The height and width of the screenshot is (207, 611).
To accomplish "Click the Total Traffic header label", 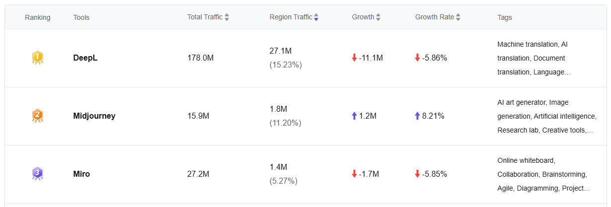I will 205,17.
